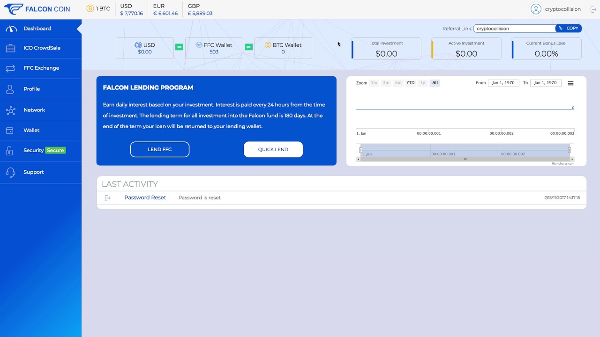Click the Password Reset activity link

tap(145, 198)
